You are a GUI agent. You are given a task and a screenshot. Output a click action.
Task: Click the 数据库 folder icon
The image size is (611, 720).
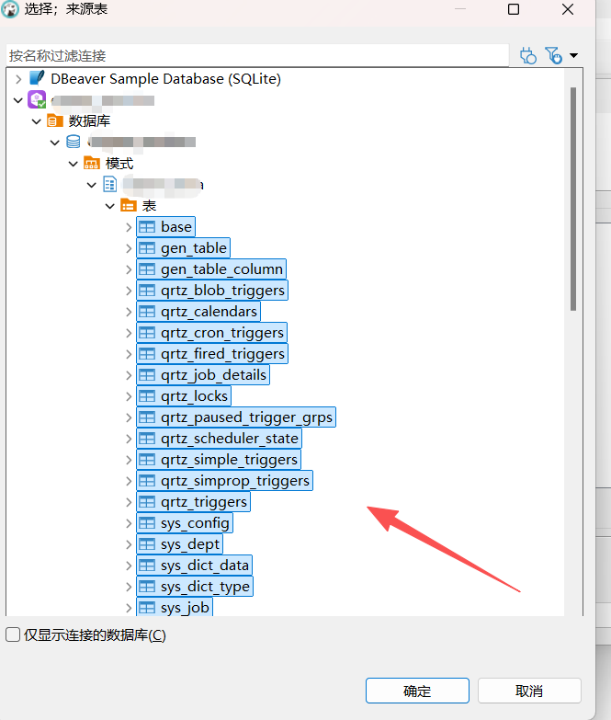(55, 121)
